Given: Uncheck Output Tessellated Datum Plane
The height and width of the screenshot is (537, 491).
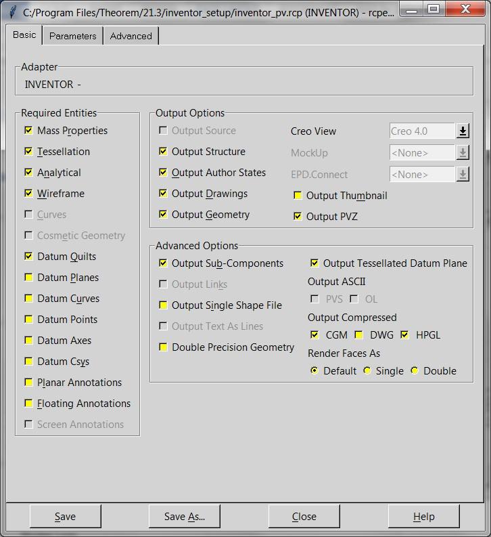Looking at the screenshot, I should (x=314, y=263).
